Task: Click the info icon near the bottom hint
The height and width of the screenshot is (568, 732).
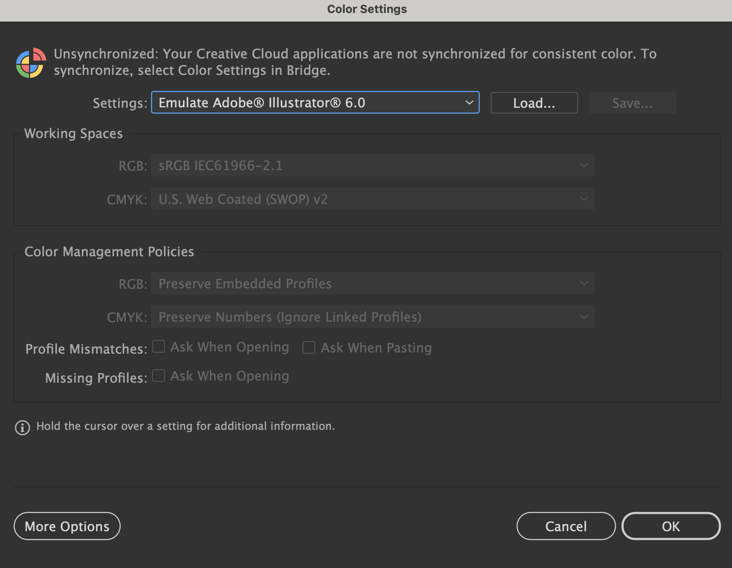Action: 22,428
